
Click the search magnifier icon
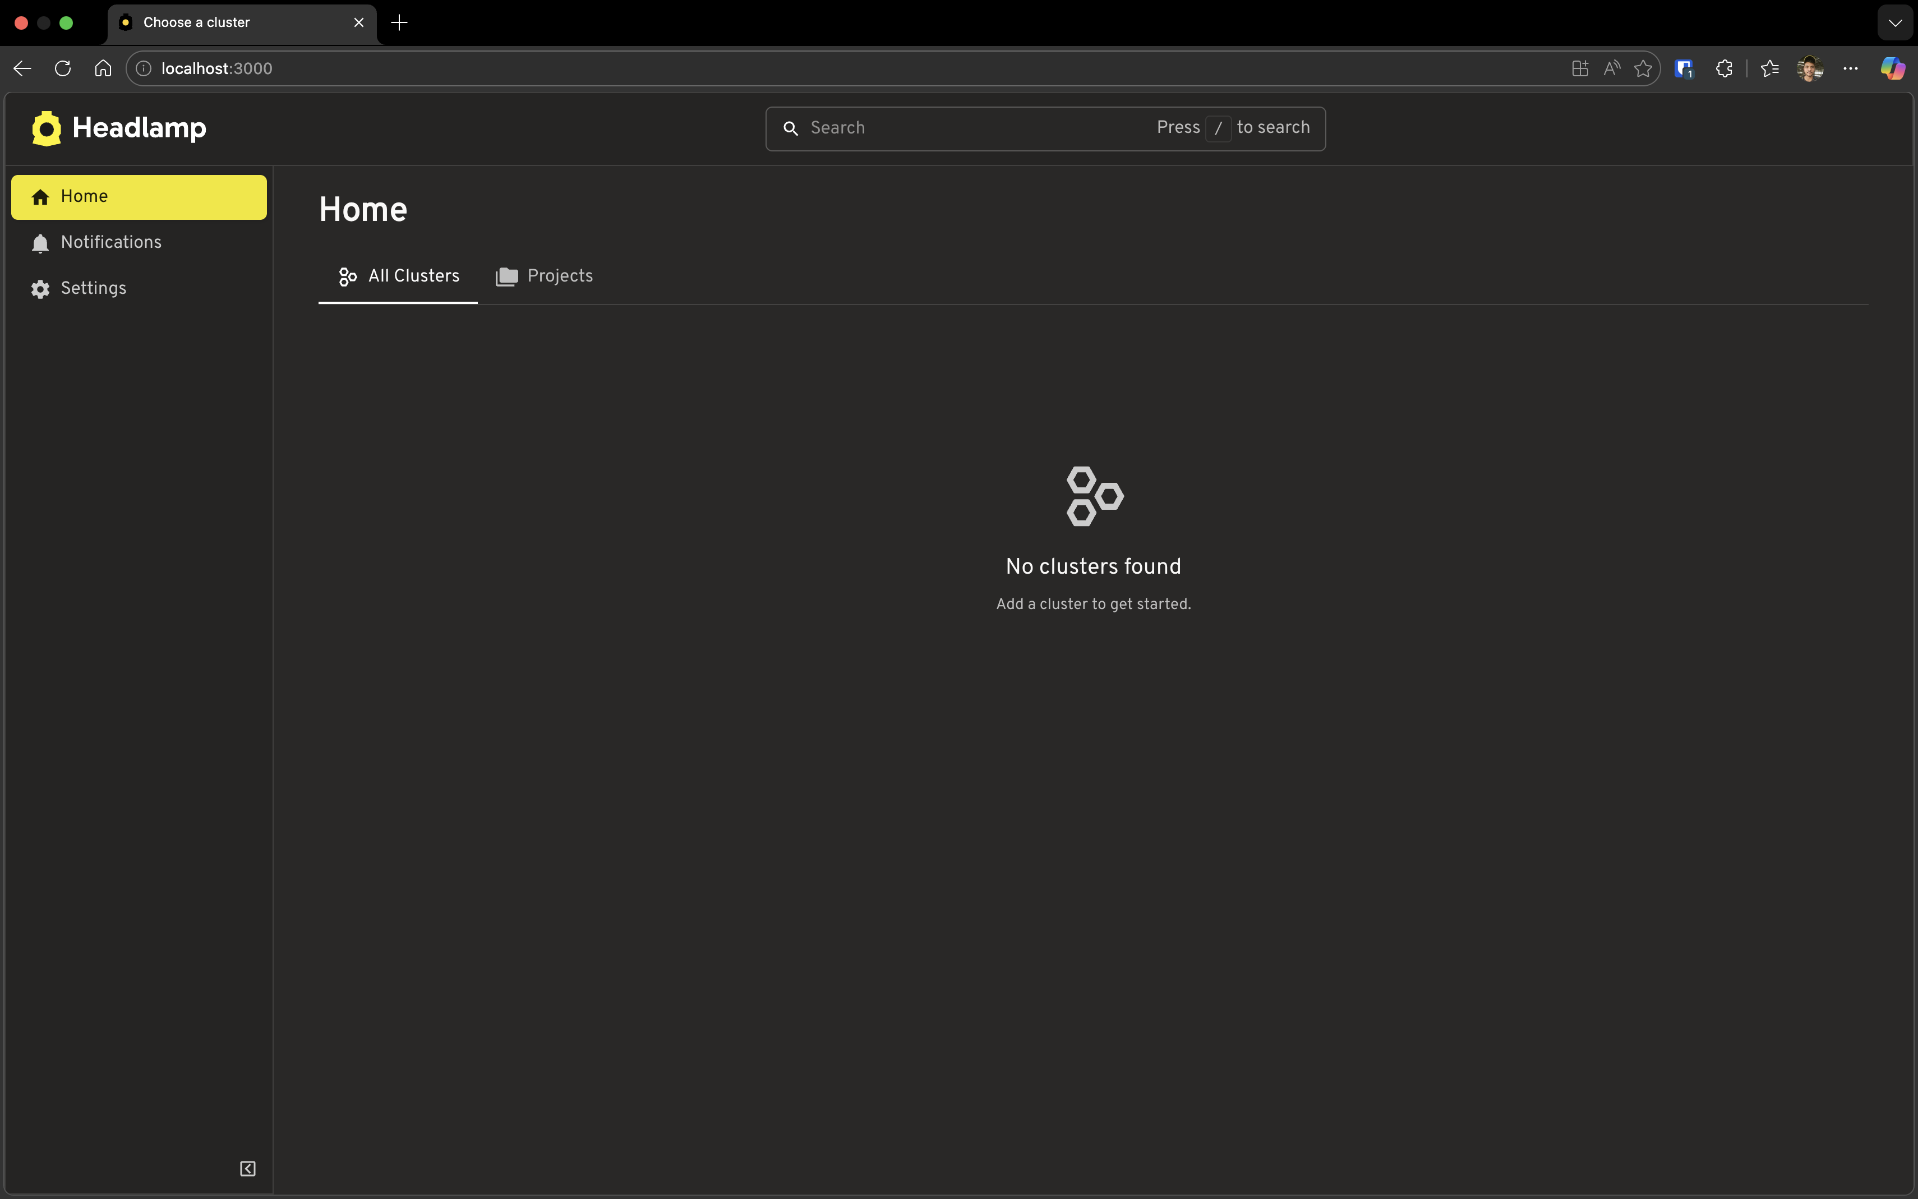point(791,128)
